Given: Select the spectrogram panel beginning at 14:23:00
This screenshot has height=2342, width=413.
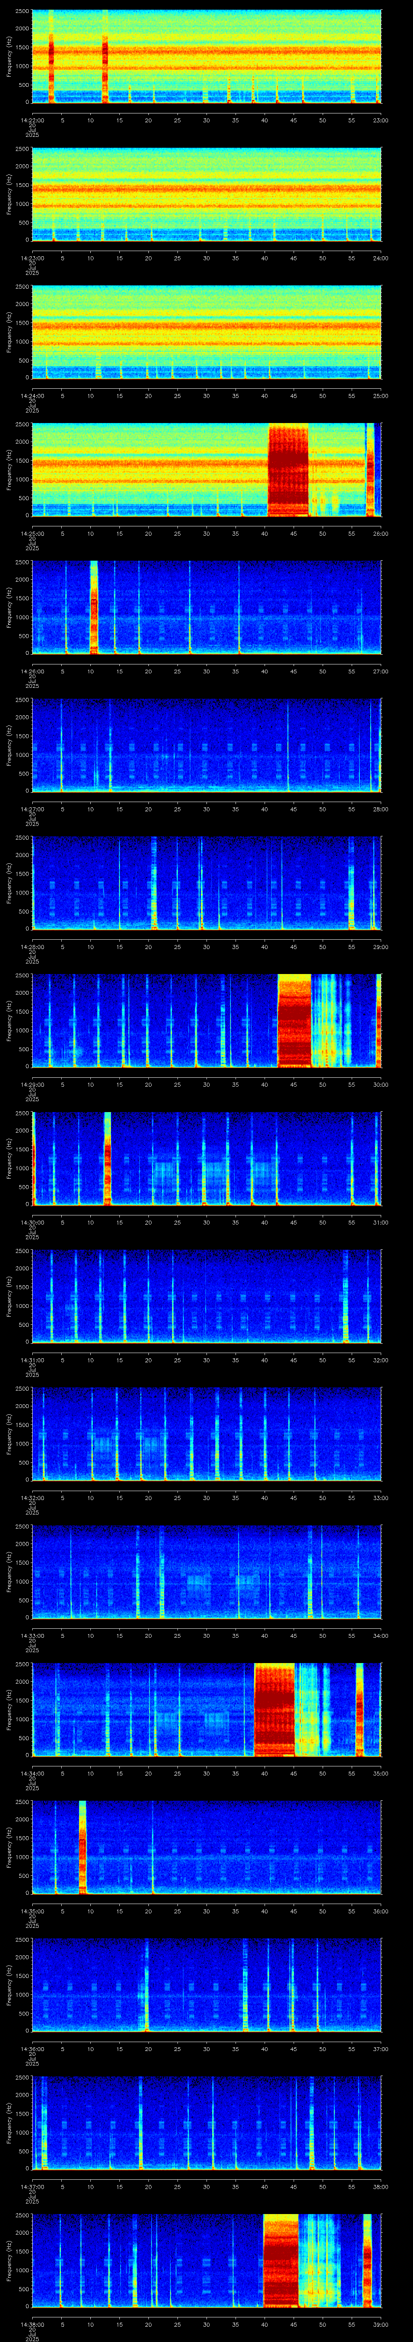Looking at the screenshot, I should tap(206, 195).
